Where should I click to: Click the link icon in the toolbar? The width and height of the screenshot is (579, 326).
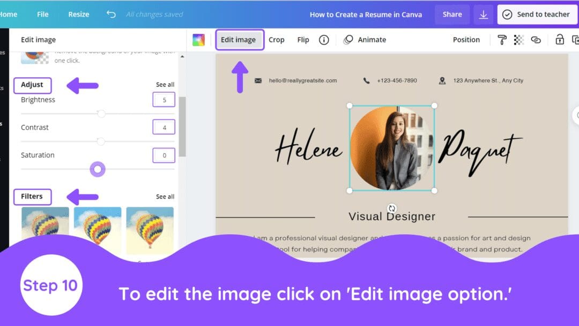(x=537, y=39)
